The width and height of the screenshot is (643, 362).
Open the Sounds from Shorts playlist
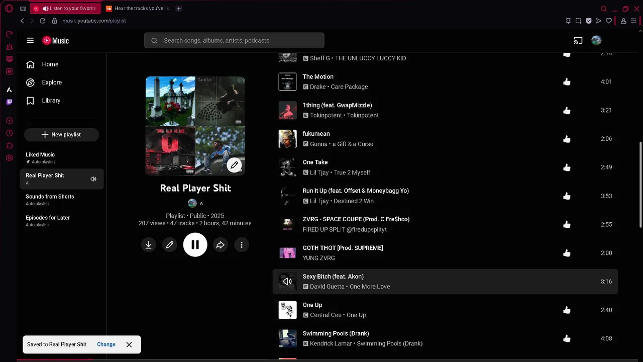click(x=62, y=200)
